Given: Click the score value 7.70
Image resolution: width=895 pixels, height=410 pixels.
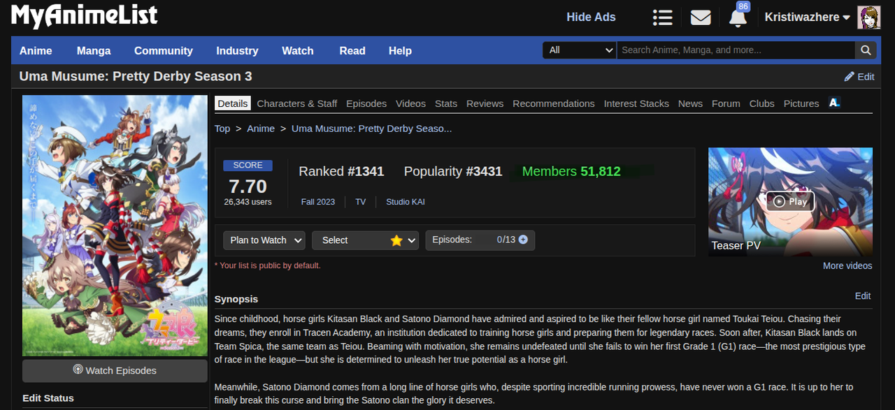Looking at the screenshot, I should coord(248,186).
